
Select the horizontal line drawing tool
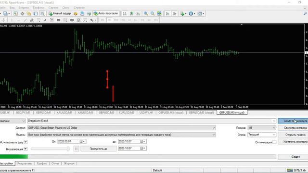[18, 20]
